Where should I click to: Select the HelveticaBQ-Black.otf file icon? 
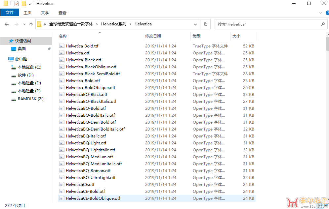click(62, 94)
